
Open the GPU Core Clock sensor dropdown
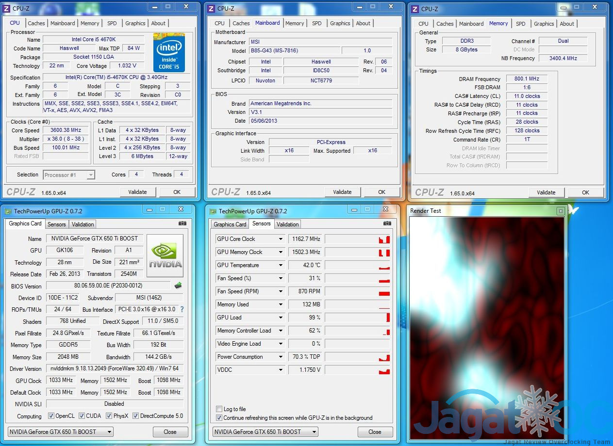click(x=281, y=239)
